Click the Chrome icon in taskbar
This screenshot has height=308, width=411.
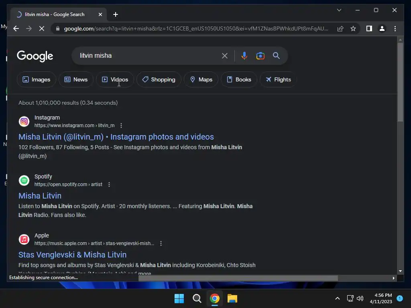[214, 298]
